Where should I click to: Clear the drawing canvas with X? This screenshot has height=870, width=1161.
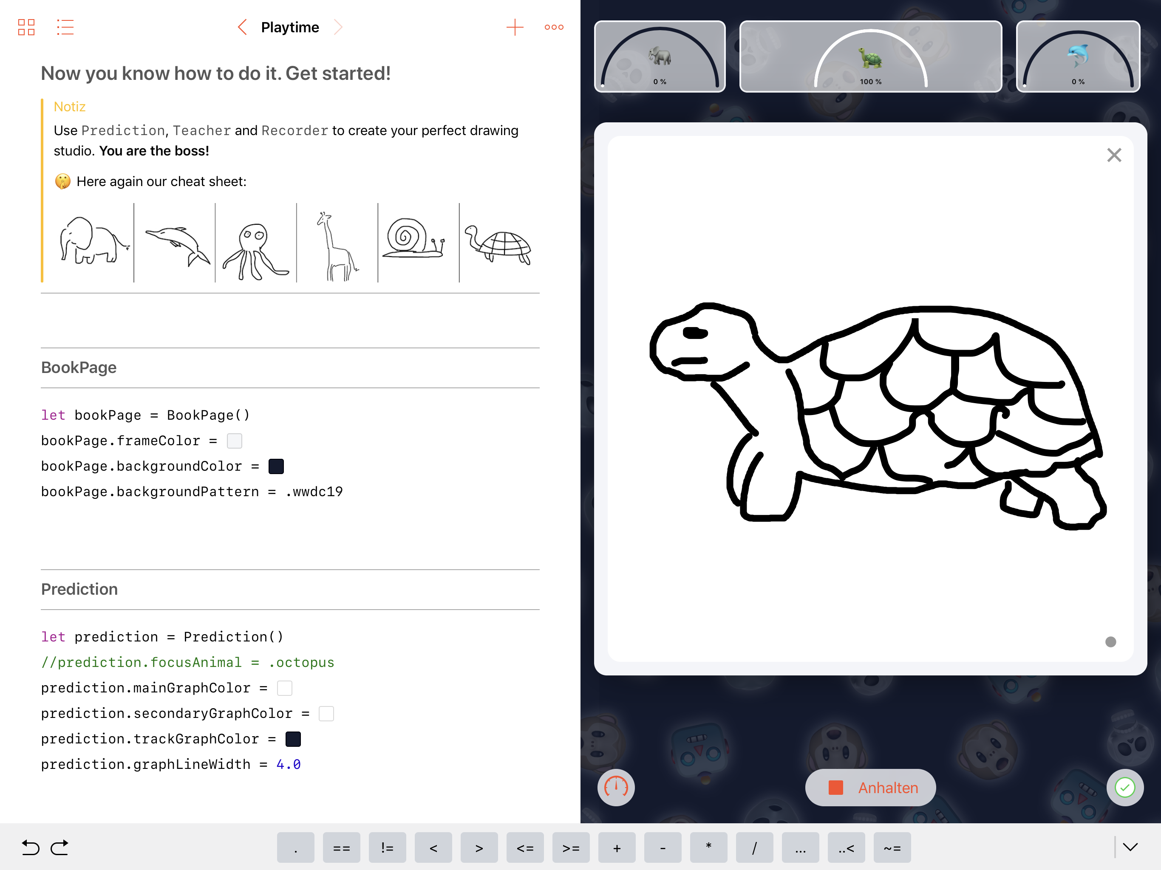(1114, 155)
